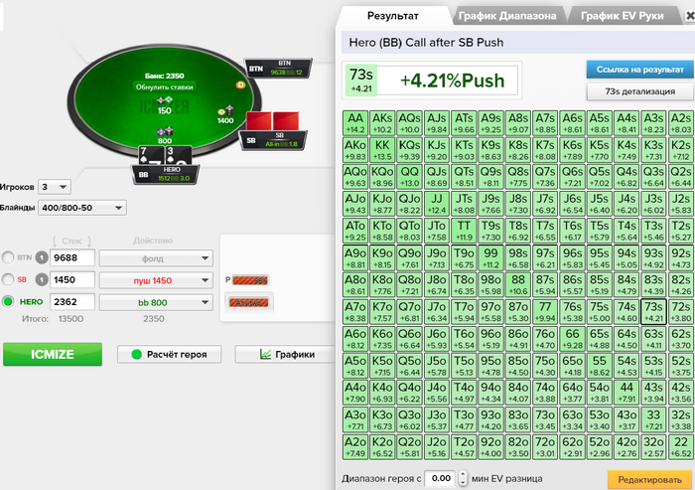This screenshot has width=695, height=490.
Task: Click the ICMIZE button
Action: tap(53, 354)
